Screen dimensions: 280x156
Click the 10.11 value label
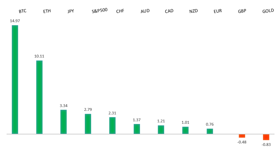(39, 56)
